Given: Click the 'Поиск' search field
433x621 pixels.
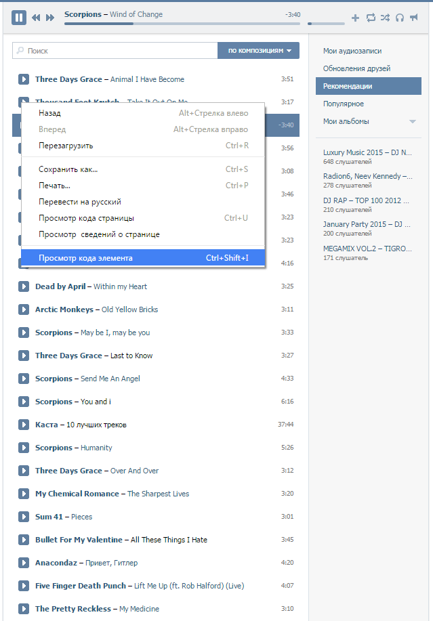Looking at the screenshot, I should tap(115, 51).
